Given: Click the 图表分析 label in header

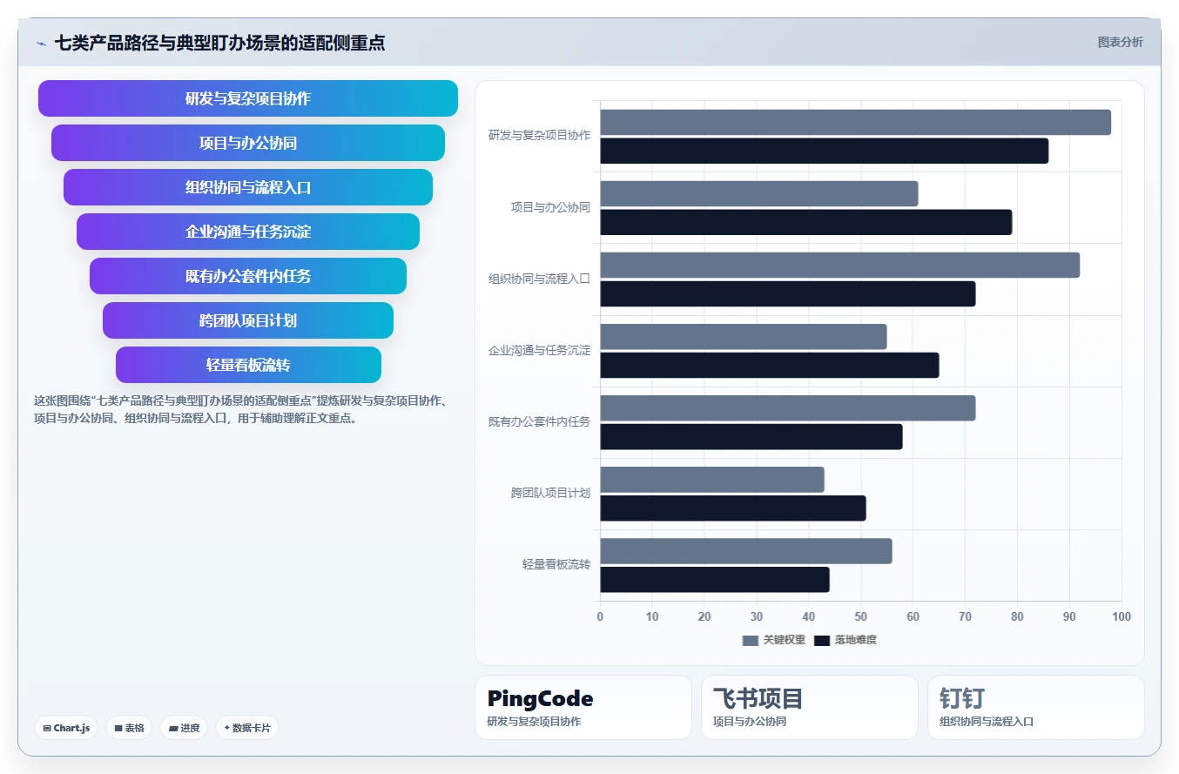Looking at the screenshot, I should [x=1120, y=43].
